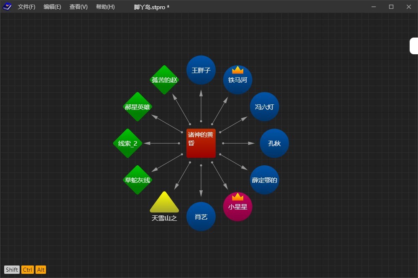Click the 草蛇灰线 clue node

137,180
